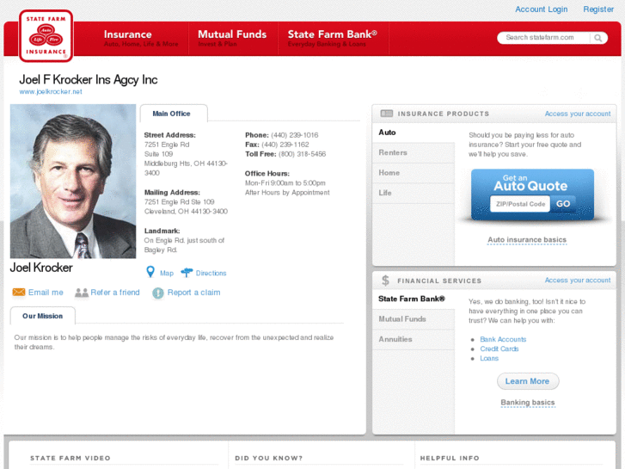
Task: Click the agency title Joel F Krocker Ins Agcy Inc
Action: coord(88,79)
